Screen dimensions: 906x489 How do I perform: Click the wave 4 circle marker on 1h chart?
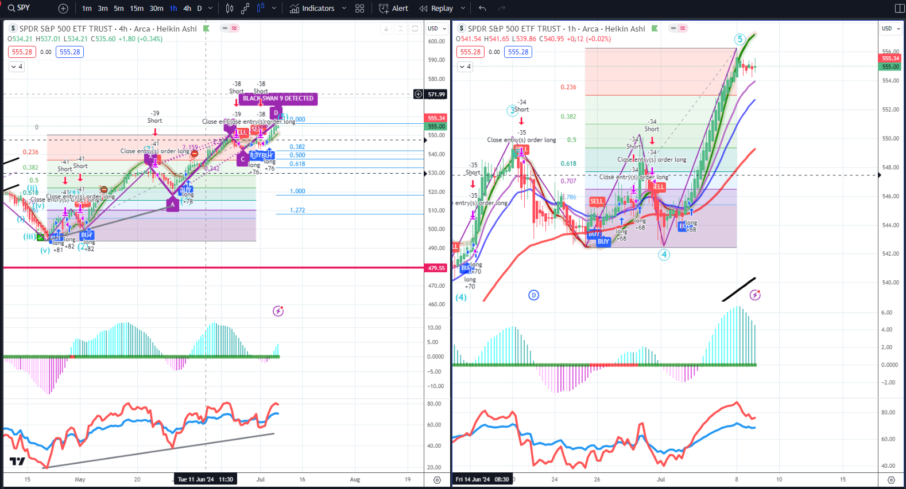664,255
